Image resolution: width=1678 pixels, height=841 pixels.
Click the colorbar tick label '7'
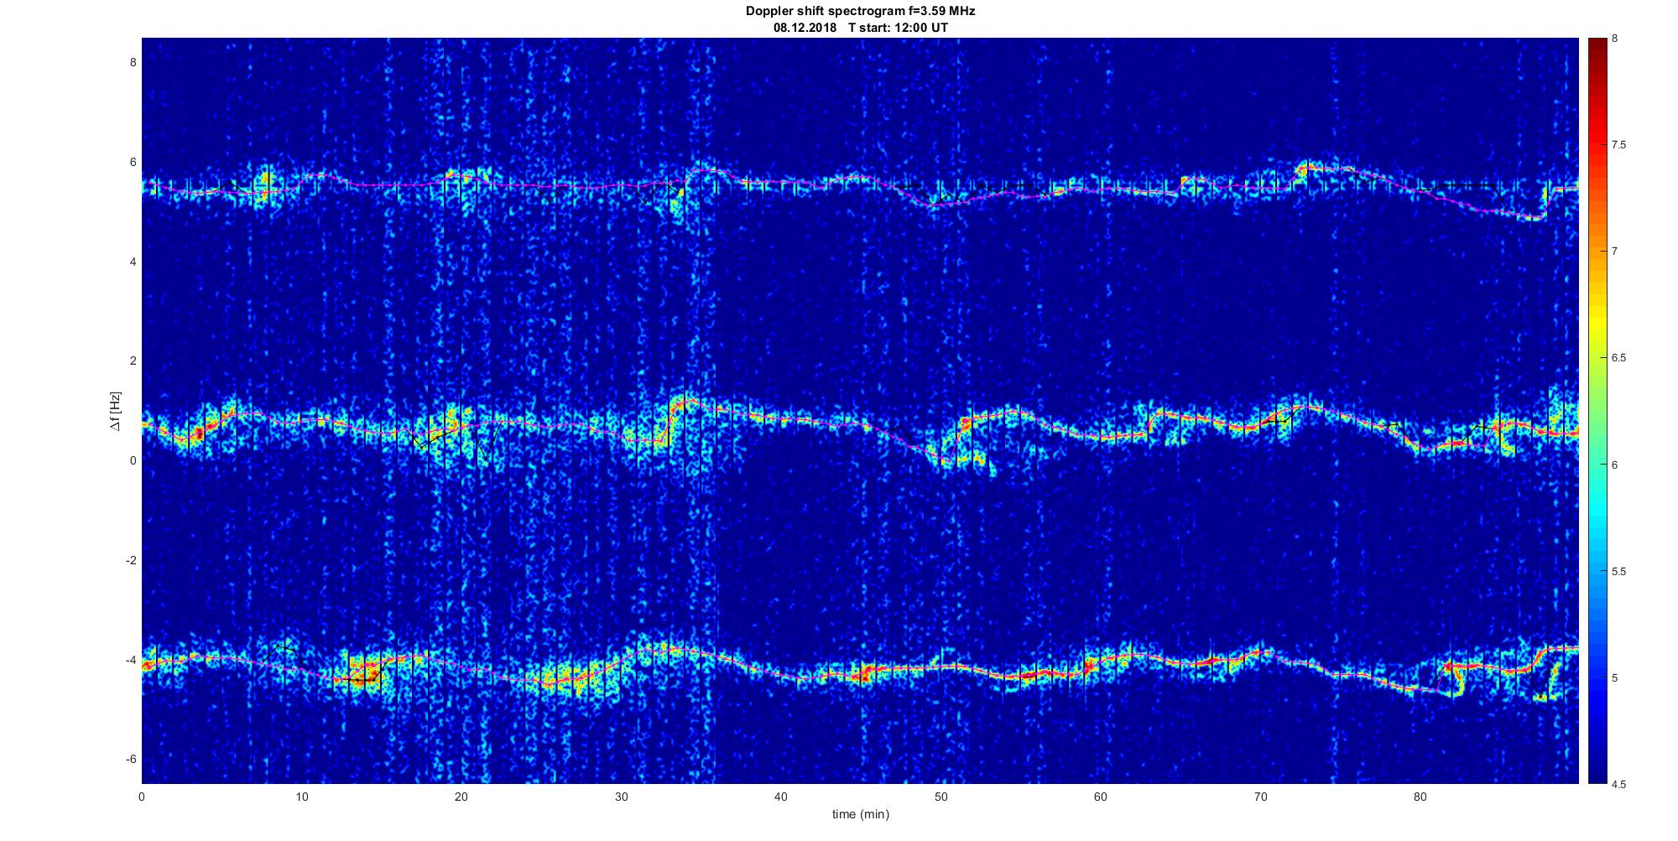pyautogui.click(x=1615, y=252)
